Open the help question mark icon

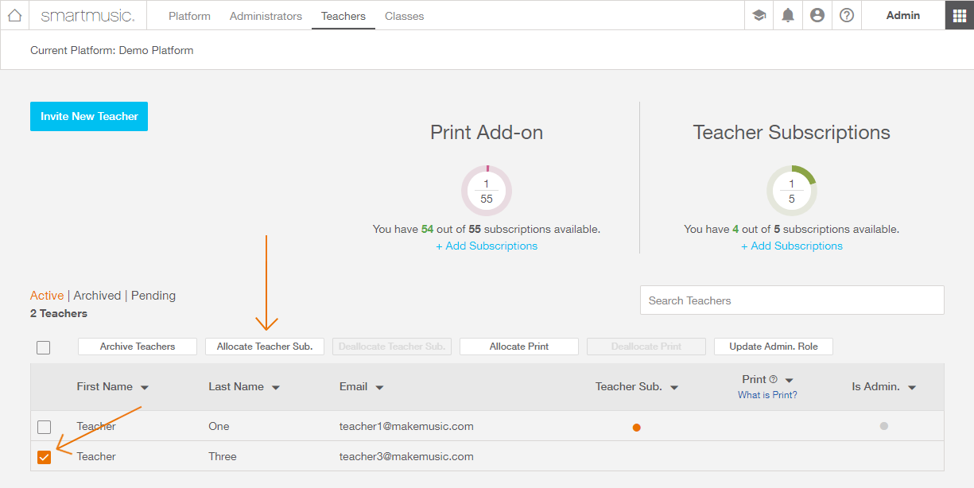847,15
